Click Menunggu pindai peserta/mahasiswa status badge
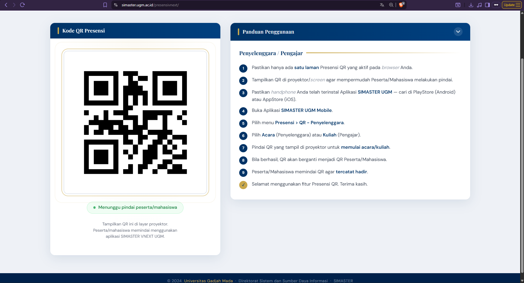The height and width of the screenshot is (283, 524). pos(135,207)
